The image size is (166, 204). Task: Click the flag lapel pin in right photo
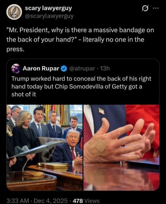[101, 111]
